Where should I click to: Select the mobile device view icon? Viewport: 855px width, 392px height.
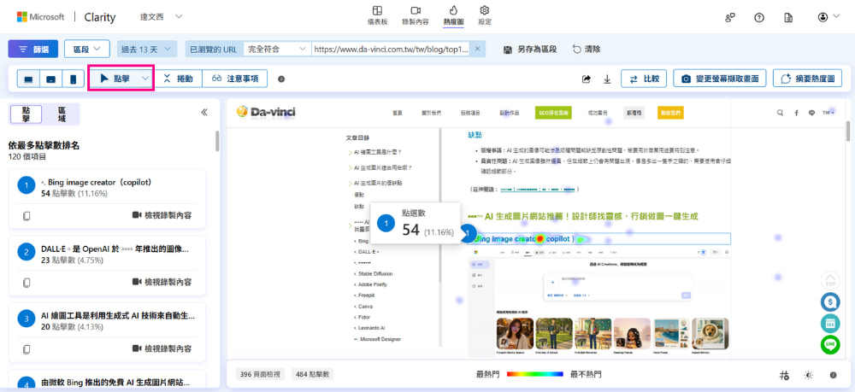tap(73, 79)
